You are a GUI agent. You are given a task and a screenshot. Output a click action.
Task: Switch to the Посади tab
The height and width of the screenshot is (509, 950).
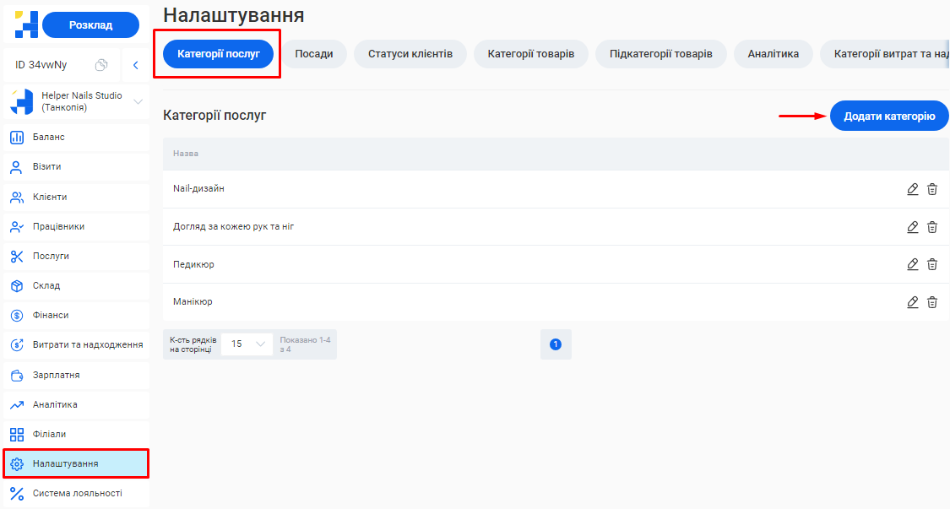tap(313, 54)
